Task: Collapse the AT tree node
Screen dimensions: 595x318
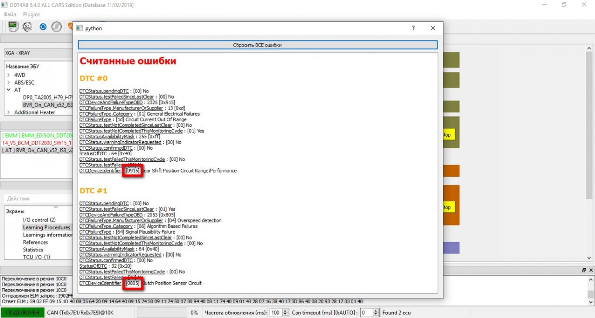Action: [x=8, y=90]
